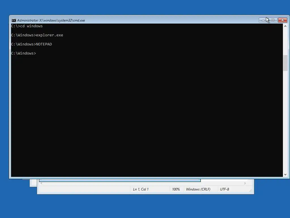
Task: Minimize the Administrator cmd.exe window
Action: pyautogui.click(x=264, y=20)
